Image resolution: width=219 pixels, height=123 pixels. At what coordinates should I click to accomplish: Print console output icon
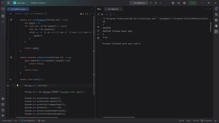[98, 34]
